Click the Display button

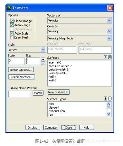click(x=33, y=128)
